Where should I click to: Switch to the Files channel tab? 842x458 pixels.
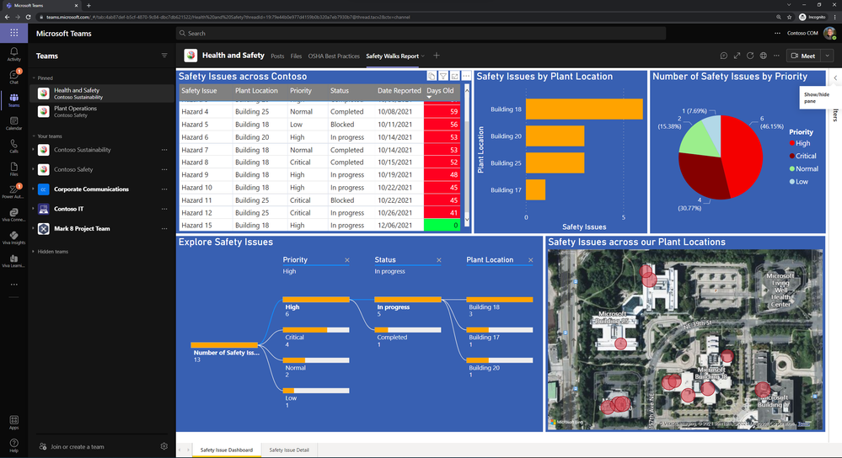pyautogui.click(x=296, y=56)
